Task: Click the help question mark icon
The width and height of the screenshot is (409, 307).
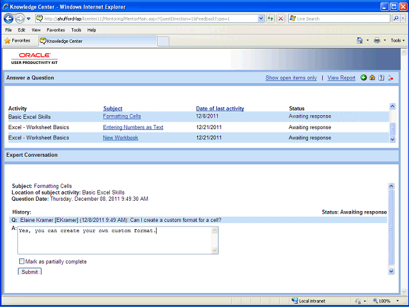Action: click(x=382, y=77)
